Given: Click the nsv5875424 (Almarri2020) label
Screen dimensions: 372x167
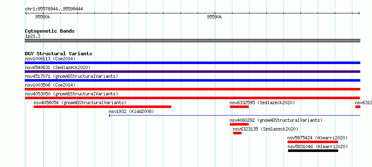Looking at the screenshot, I should pos(317,138).
